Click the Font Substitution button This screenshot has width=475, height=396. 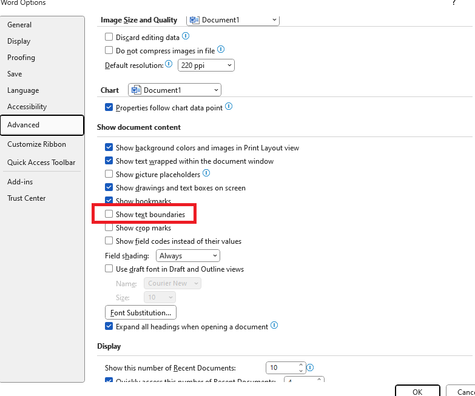tap(141, 312)
